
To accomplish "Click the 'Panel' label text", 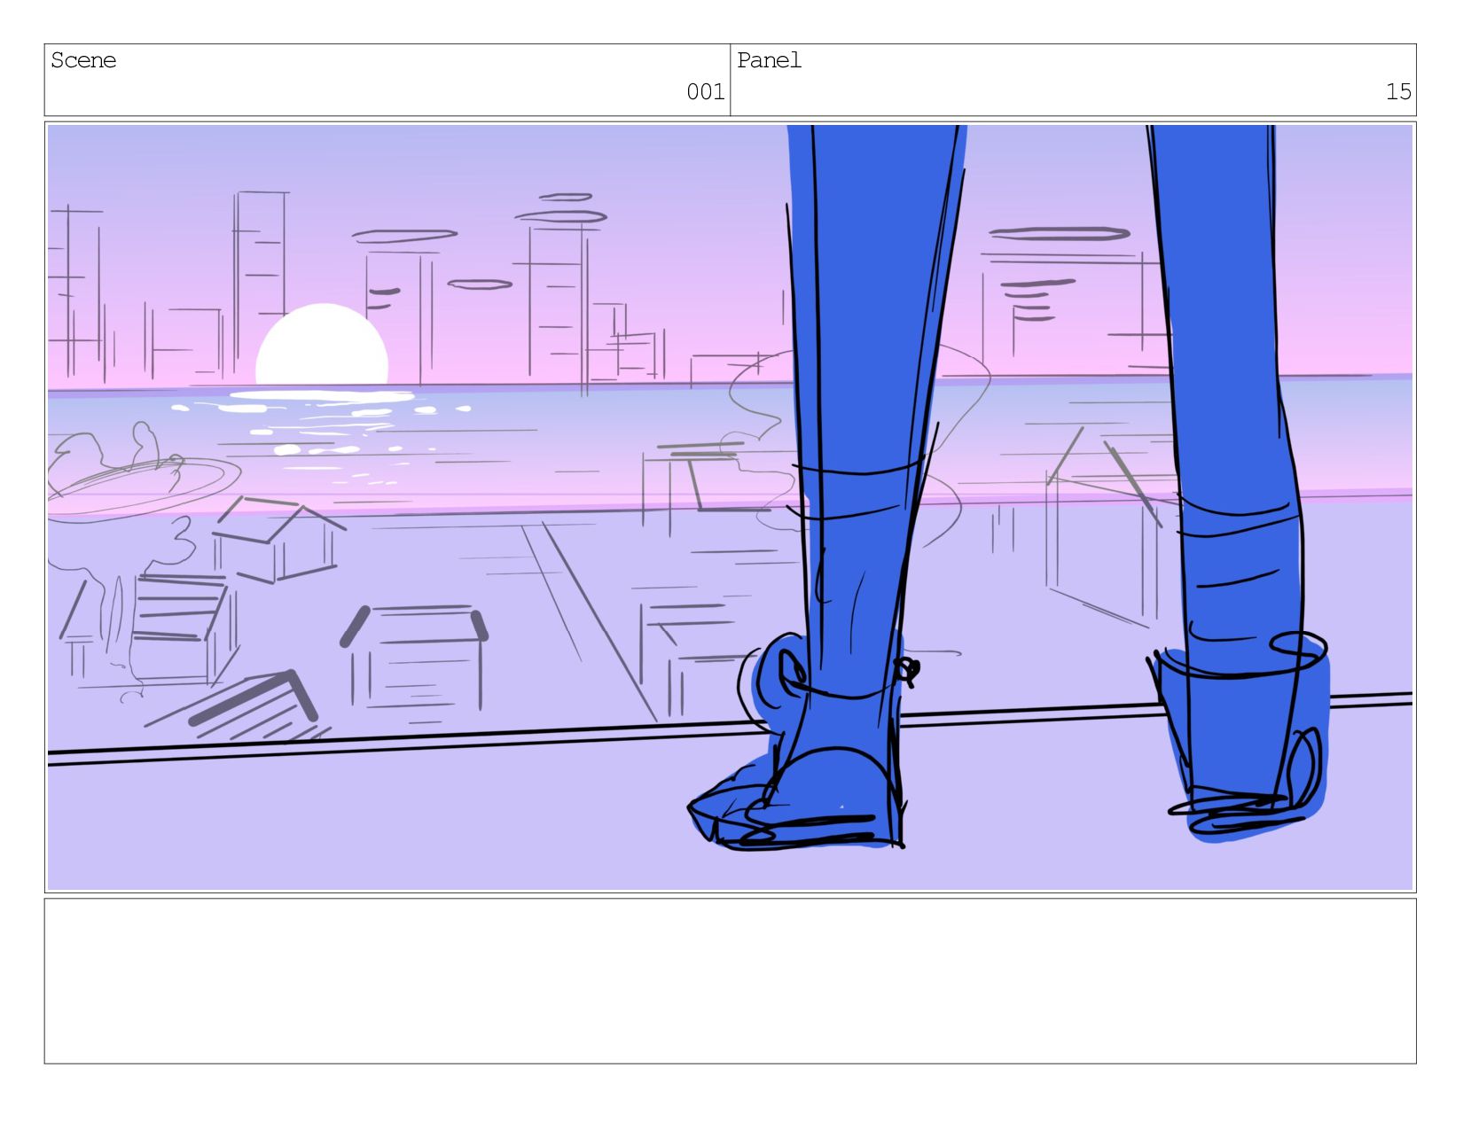I will coord(770,60).
